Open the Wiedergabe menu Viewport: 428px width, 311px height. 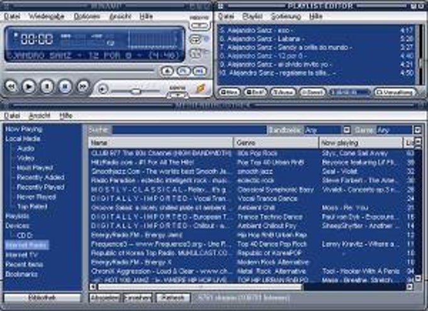pyautogui.click(x=47, y=16)
